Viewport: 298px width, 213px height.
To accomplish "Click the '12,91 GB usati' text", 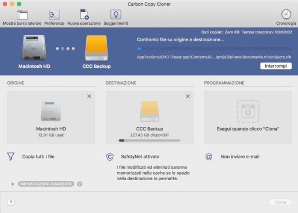I will click(51, 135).
